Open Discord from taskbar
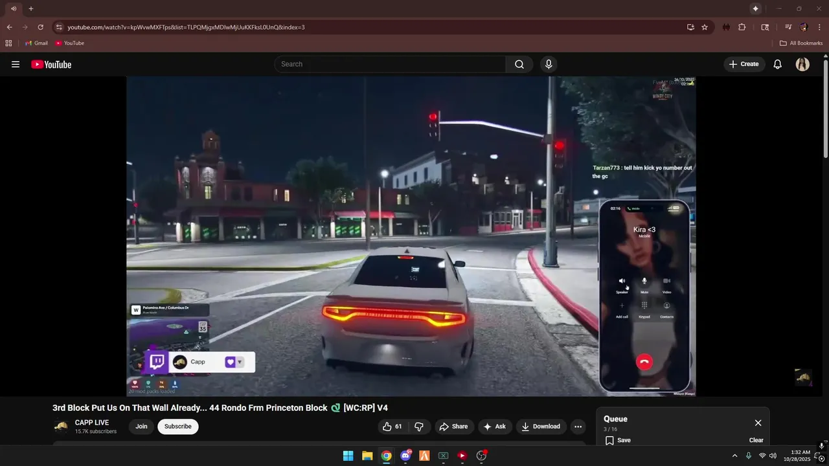 pos(405,456)
